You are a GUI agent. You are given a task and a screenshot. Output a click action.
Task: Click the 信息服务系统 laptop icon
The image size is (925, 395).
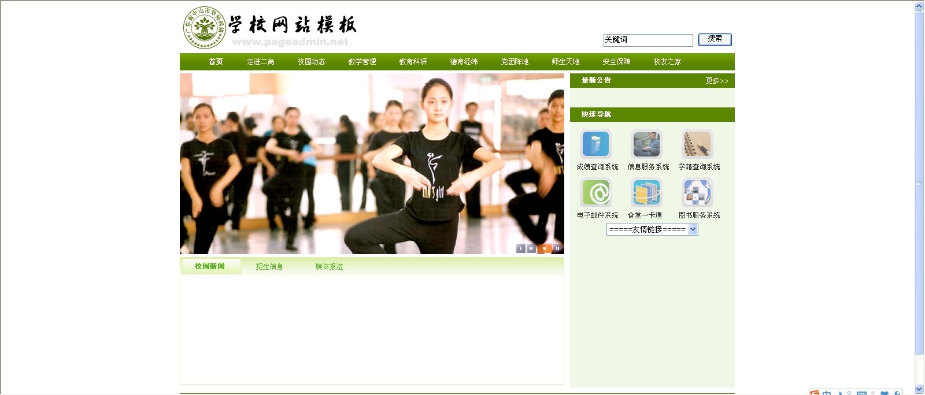[x=646, y=144]
